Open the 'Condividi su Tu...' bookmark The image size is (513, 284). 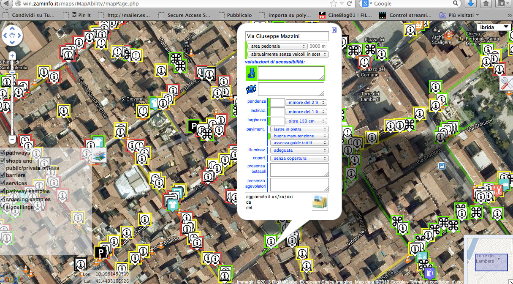[x=29, y=15]
